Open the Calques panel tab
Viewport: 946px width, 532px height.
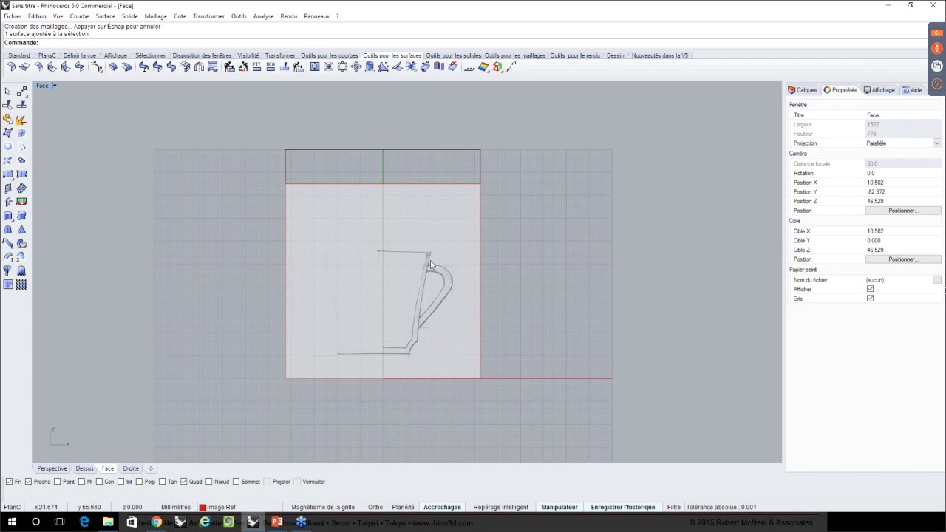(803, 90)
